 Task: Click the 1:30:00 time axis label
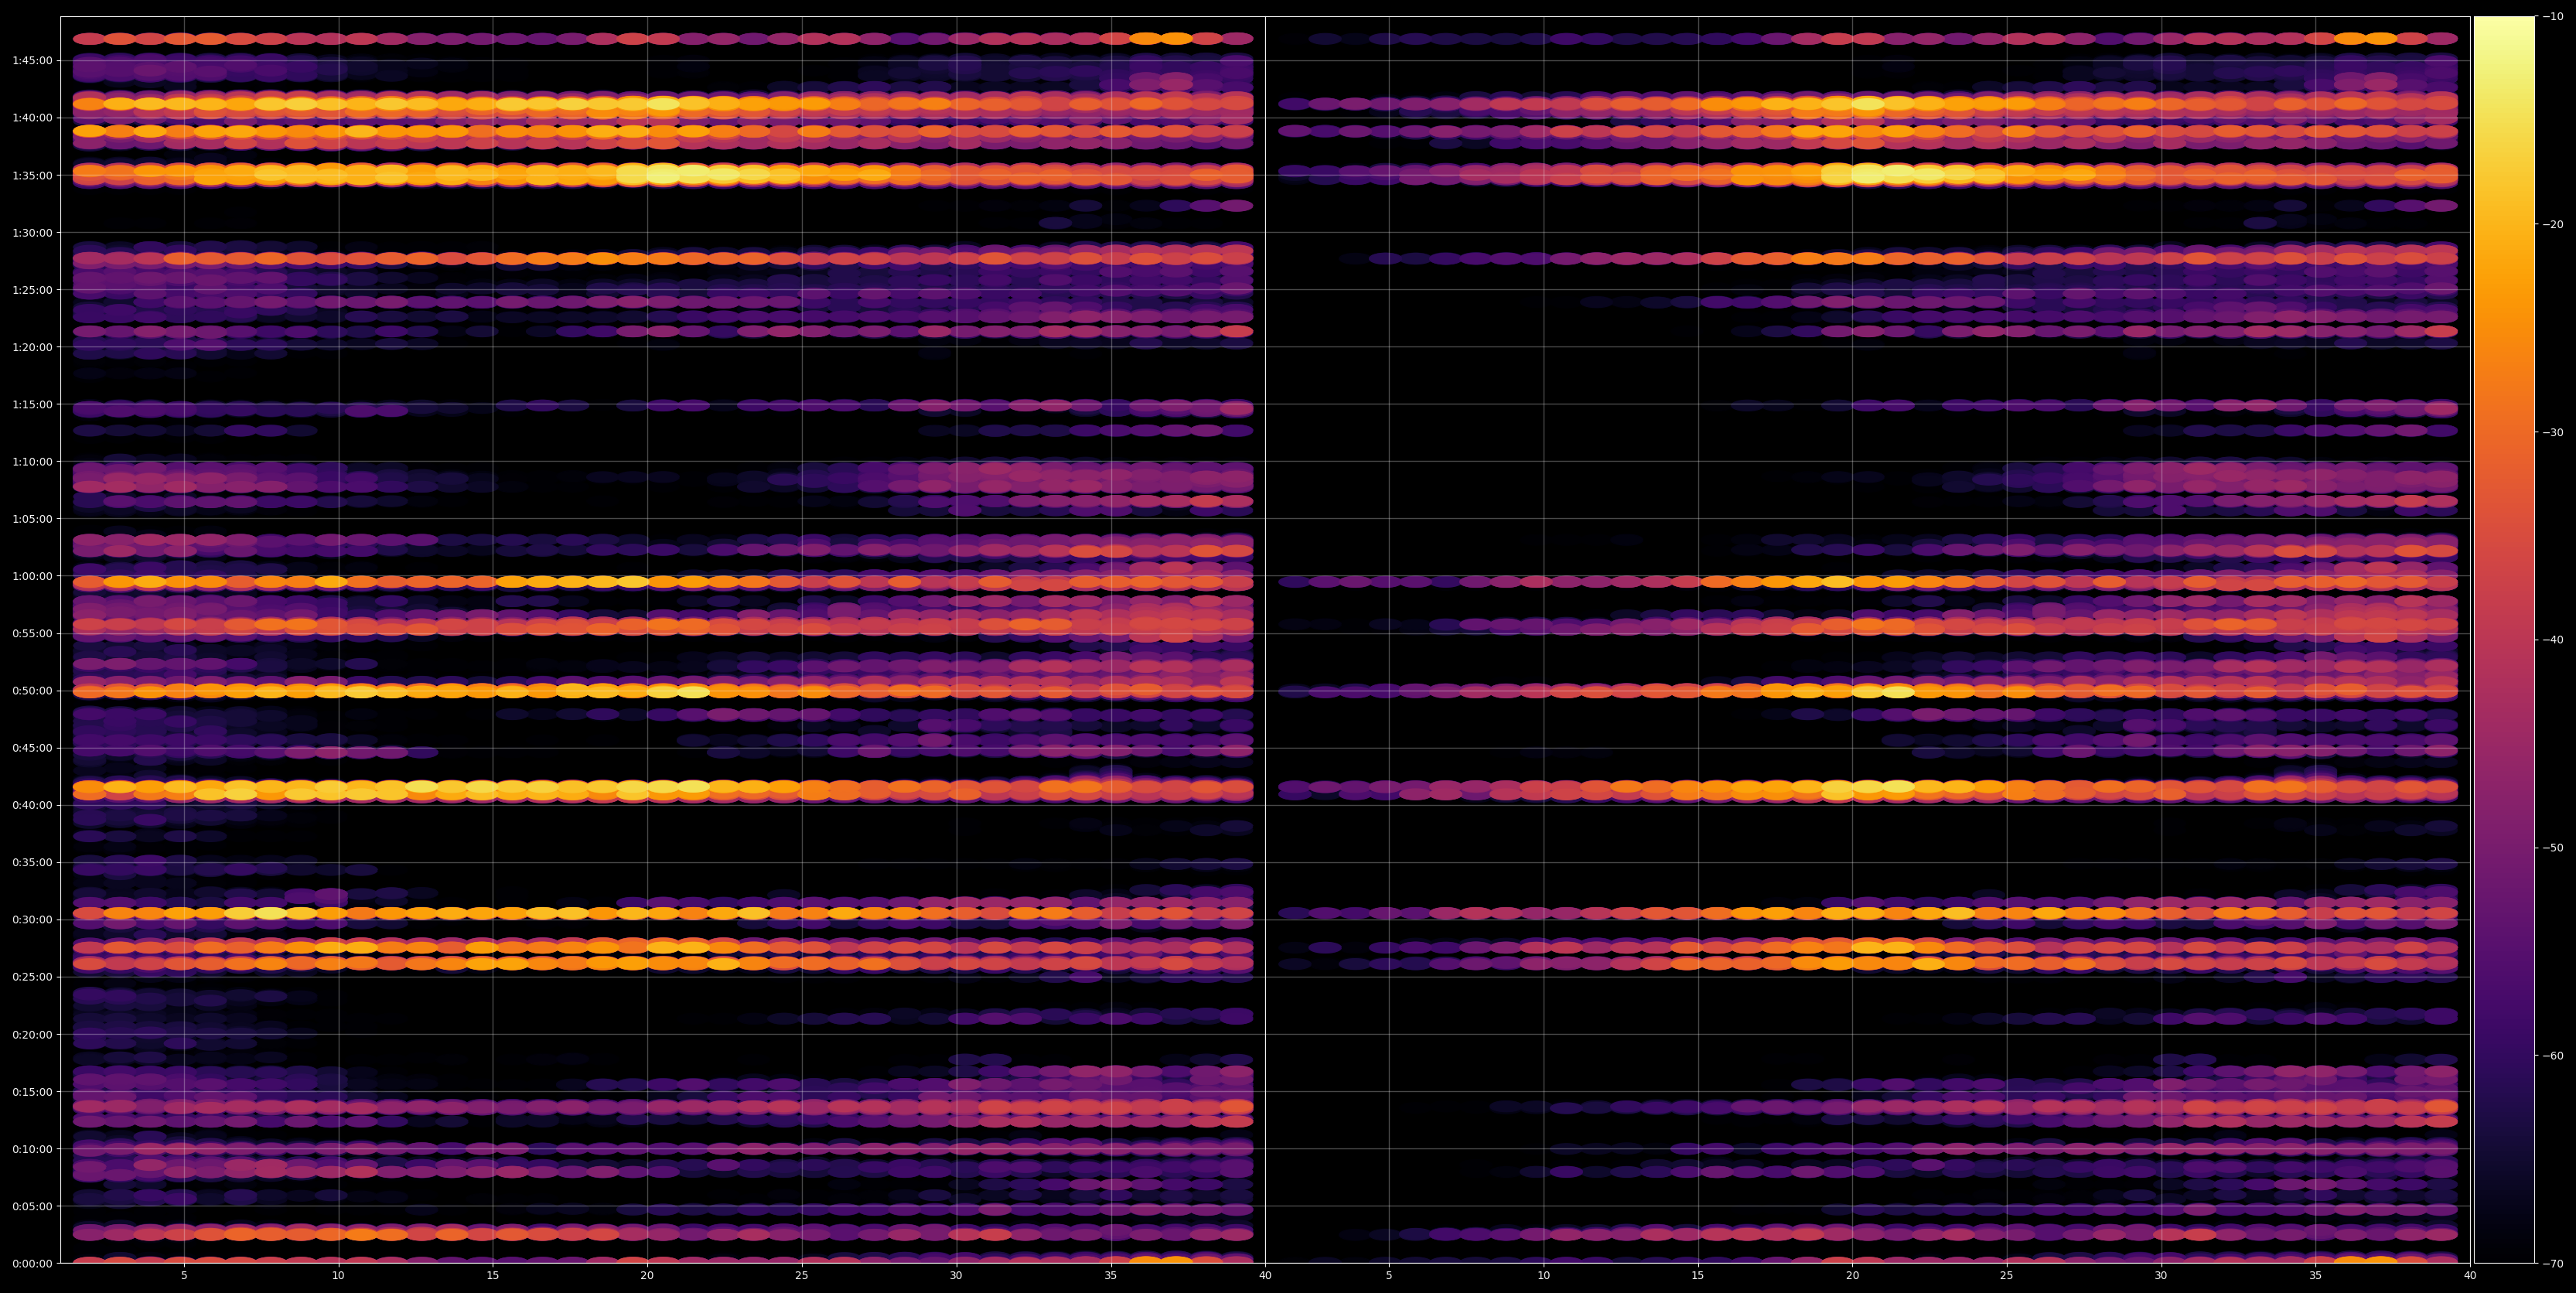(32, 232)
